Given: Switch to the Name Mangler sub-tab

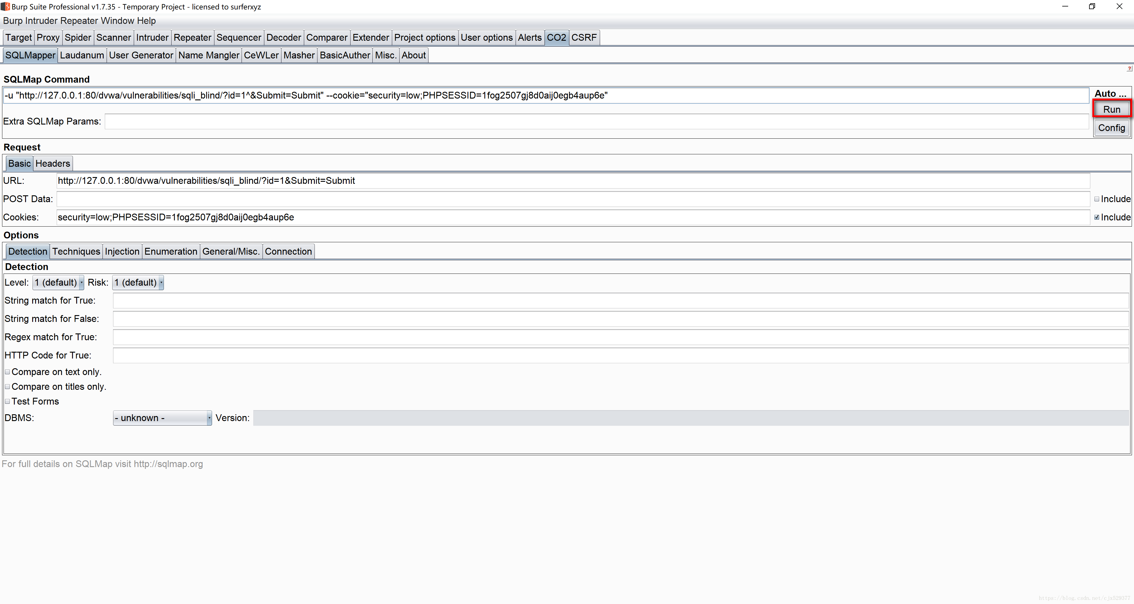Looking at the screenshot, I should [x=209, y=55].
